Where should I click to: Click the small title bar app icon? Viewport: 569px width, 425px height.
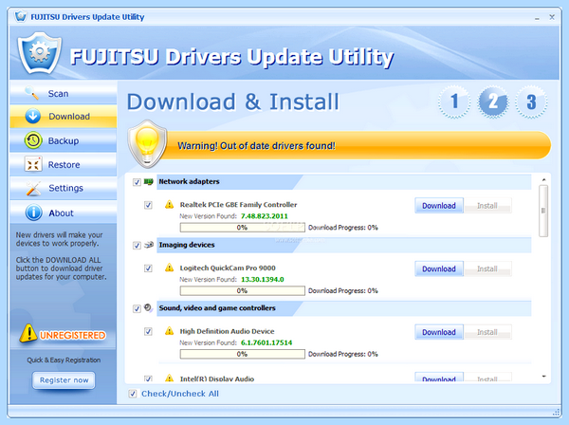(x=21, y=16)
